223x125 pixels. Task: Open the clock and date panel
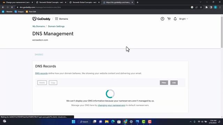click(213, 122)
